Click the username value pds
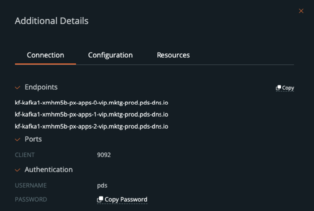The image size is (314, 211). click(x=102, y=185)
